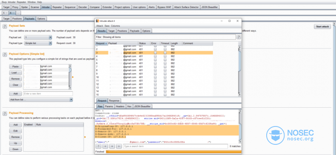Toggle Timeout checkbox for request 11
The width and height of the screenshot is (336, 155).
[x=165, y=81]
